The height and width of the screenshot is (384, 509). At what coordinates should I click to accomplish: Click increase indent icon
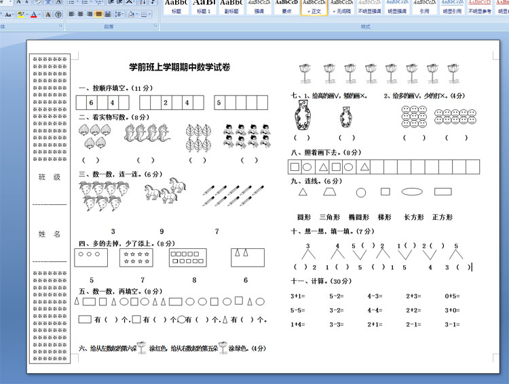tap(119, 2)
